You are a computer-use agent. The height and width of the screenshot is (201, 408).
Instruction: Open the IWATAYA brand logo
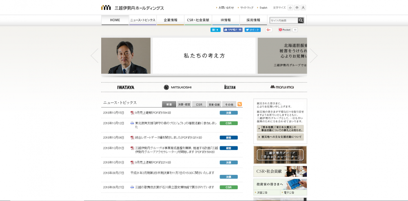(126, 87)
